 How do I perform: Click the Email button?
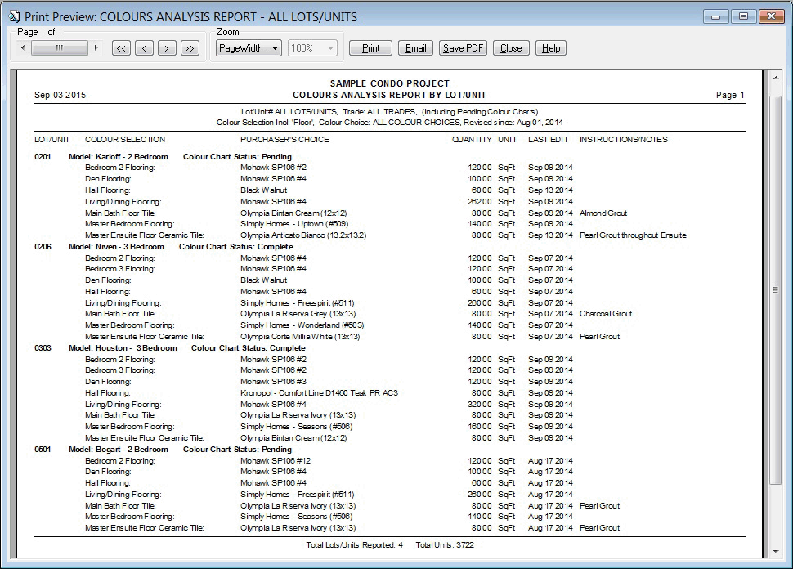pyautogui.click(x=416, y=48)
